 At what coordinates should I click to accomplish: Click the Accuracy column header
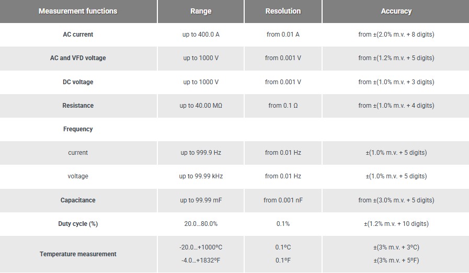[x=396, y=11]
